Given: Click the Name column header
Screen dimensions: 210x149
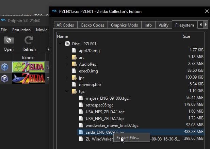Looking at the screenshot, I should pos(120,36).
